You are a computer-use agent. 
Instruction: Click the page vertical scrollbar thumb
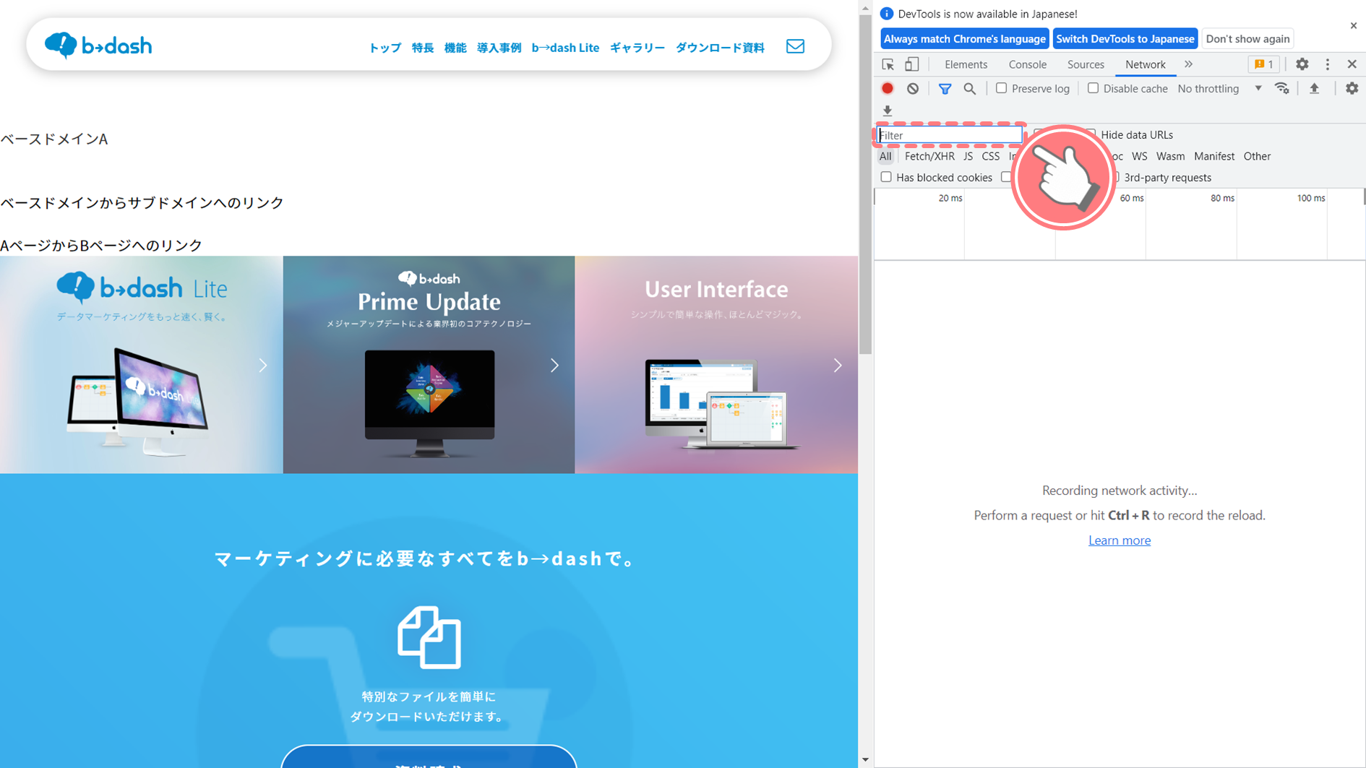click(x=865, y=184)
